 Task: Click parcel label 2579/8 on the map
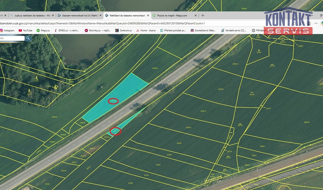(169, 155)
